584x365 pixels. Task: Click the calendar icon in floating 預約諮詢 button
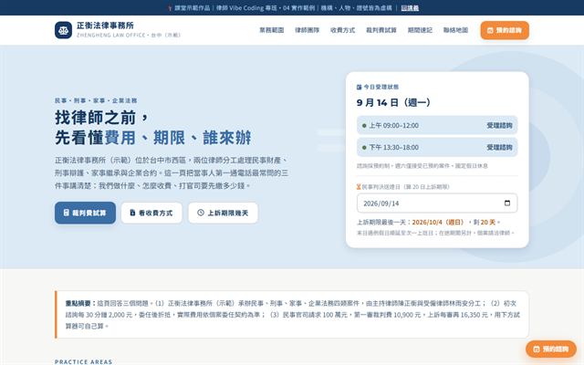537,349
